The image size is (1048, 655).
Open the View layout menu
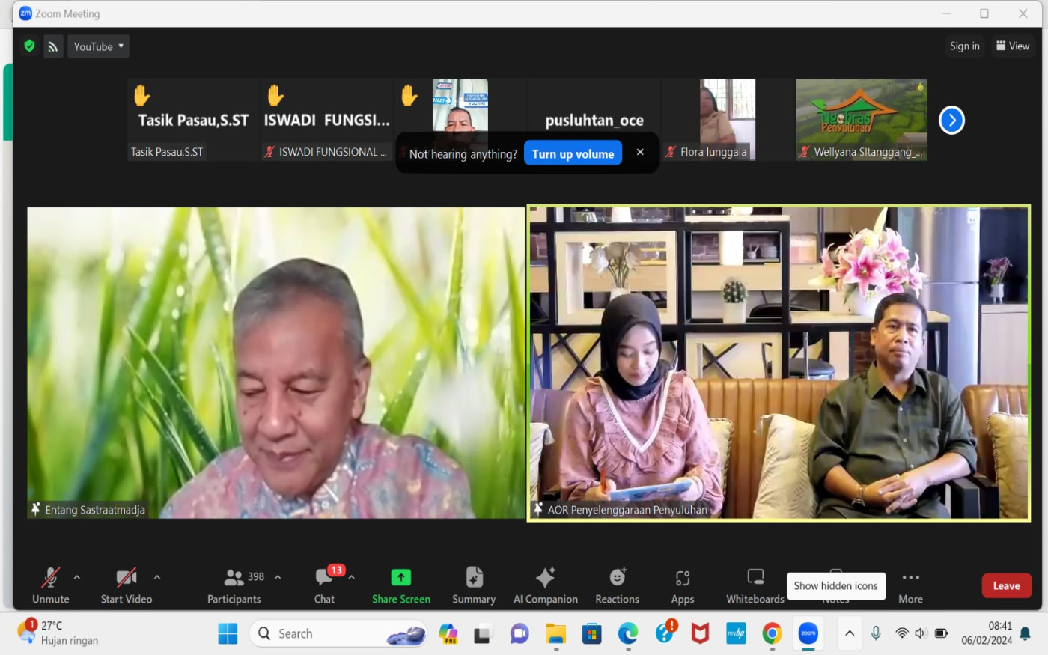click(1012, 46)
